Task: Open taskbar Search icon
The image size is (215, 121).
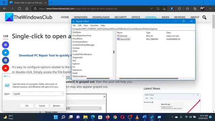Action: point(63,117)
